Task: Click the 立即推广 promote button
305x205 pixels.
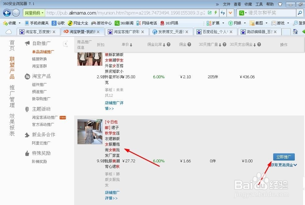Action: click(x=283, y=157)
